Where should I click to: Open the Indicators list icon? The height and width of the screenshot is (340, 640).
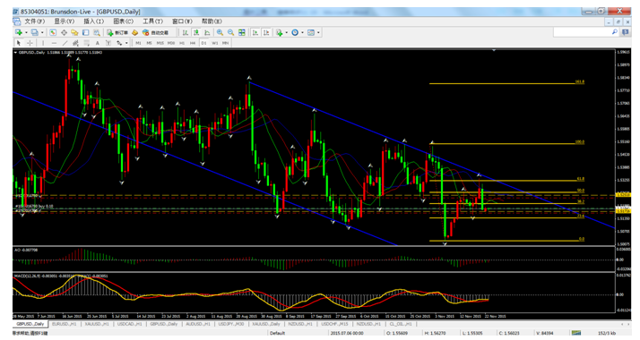point(280,32)
